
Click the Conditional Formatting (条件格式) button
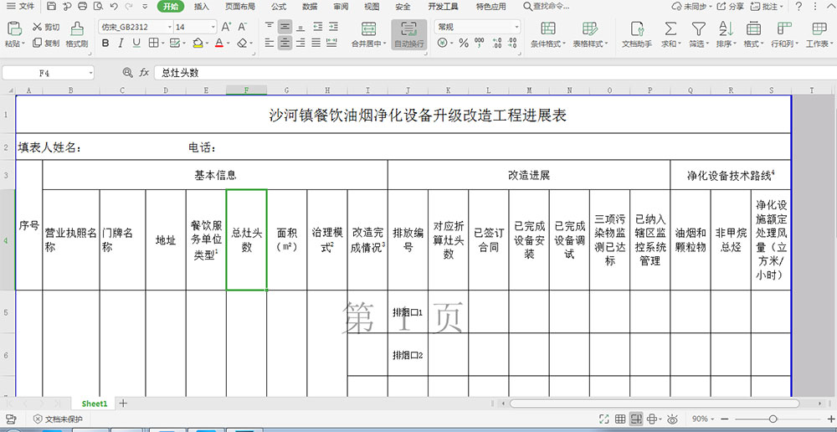pyautogui.click(x=547, y=34)
